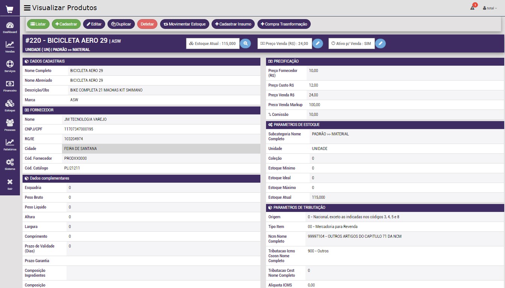Click the Cadastrar button

pos(66,24)
